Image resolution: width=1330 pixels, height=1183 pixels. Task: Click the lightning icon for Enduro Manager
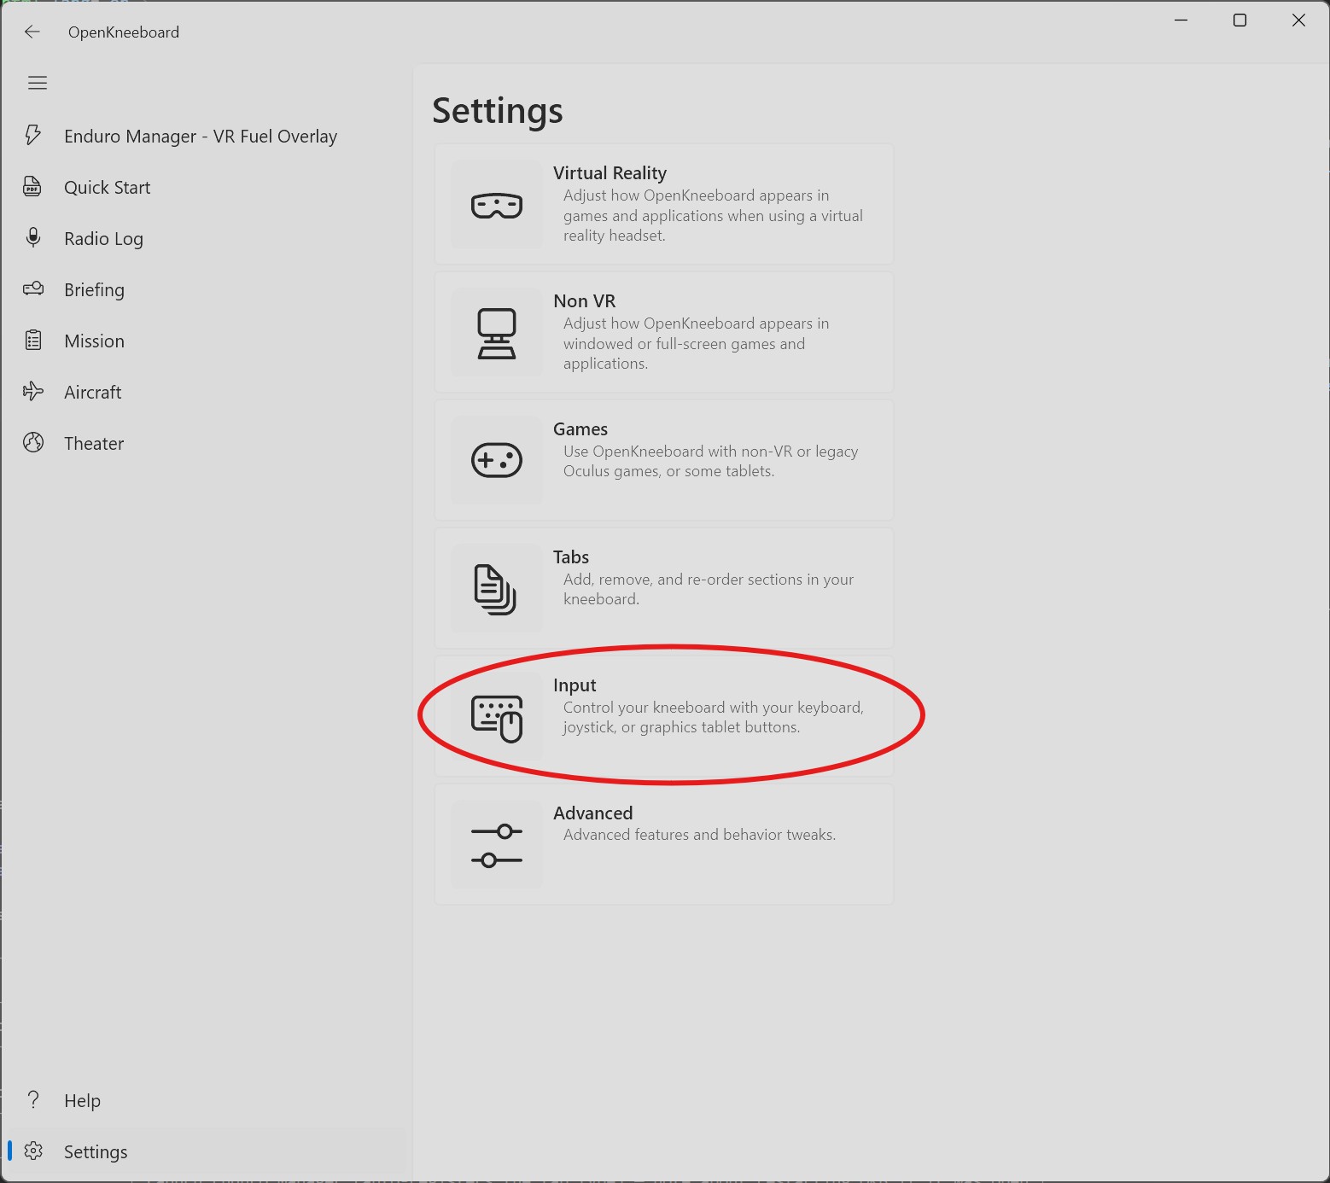click(33, 135)
